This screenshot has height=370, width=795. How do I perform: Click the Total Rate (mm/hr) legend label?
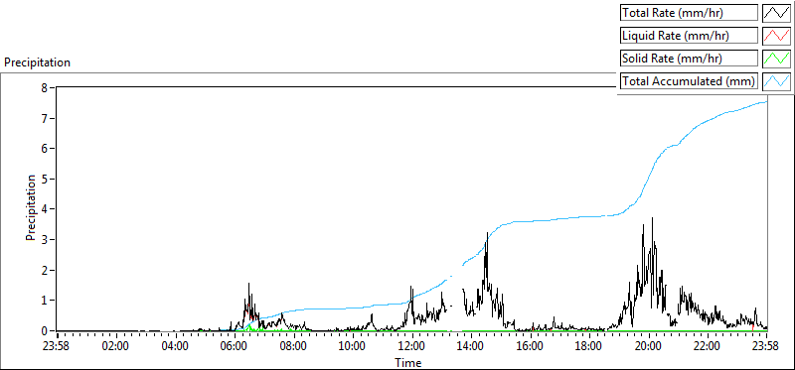[689, 13]
